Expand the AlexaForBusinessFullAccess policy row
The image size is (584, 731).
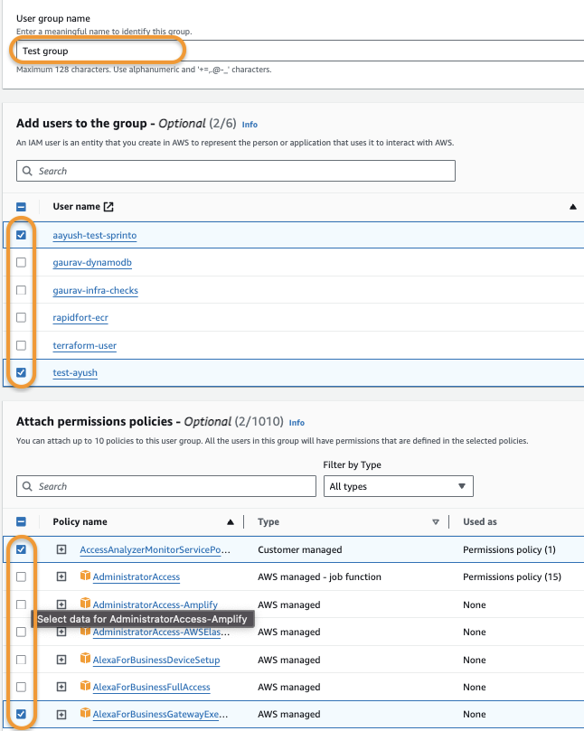pos(61,687)
